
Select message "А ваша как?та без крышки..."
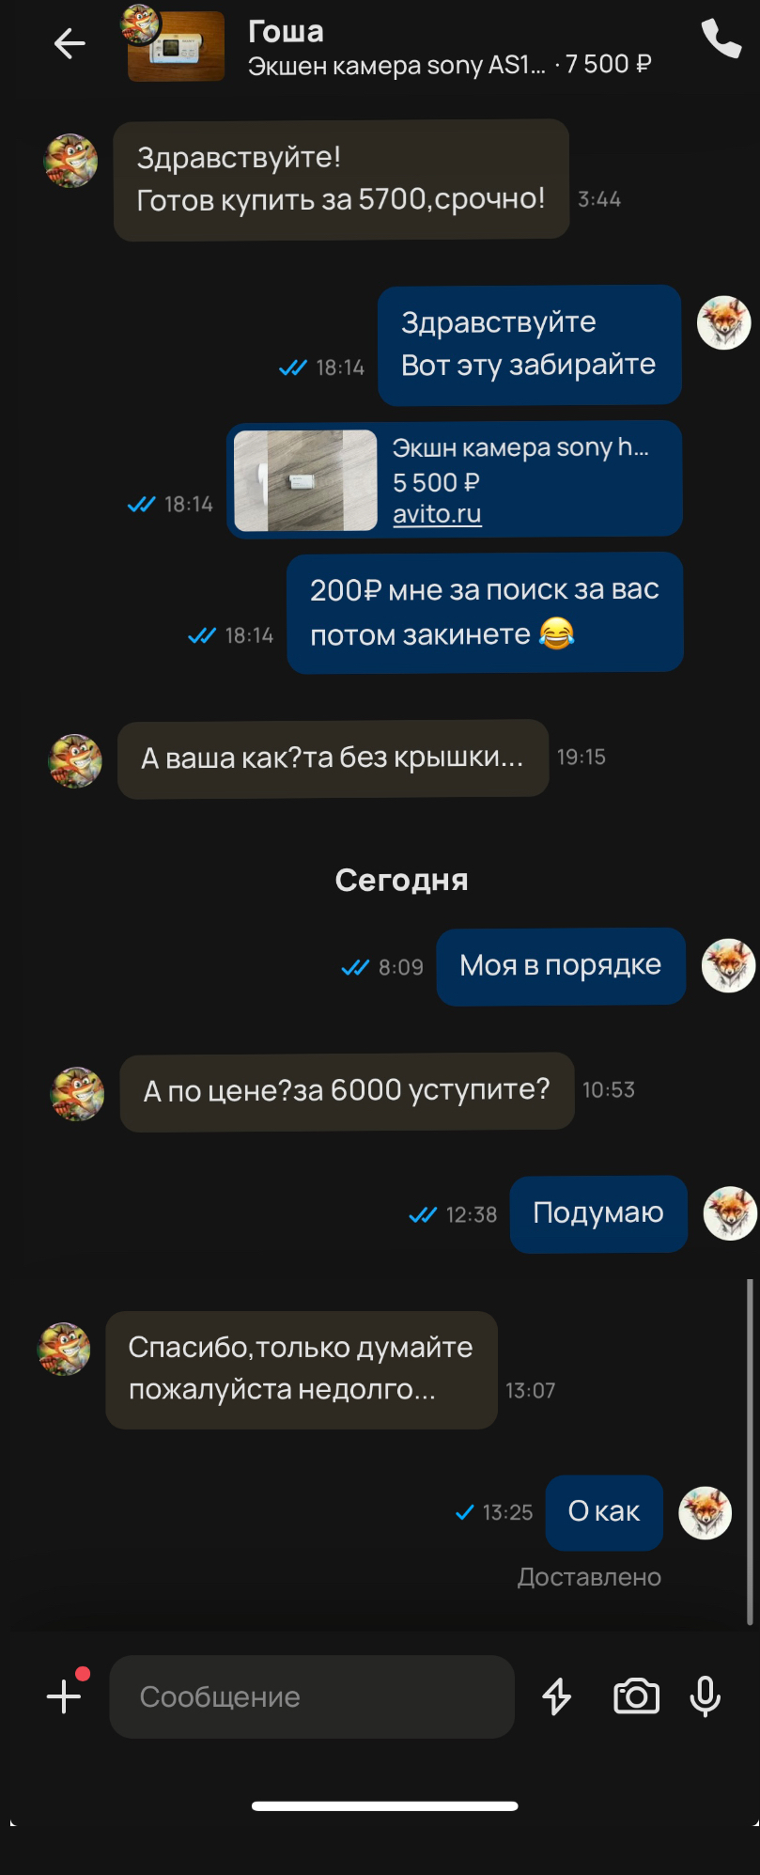[x=333, y=758]
